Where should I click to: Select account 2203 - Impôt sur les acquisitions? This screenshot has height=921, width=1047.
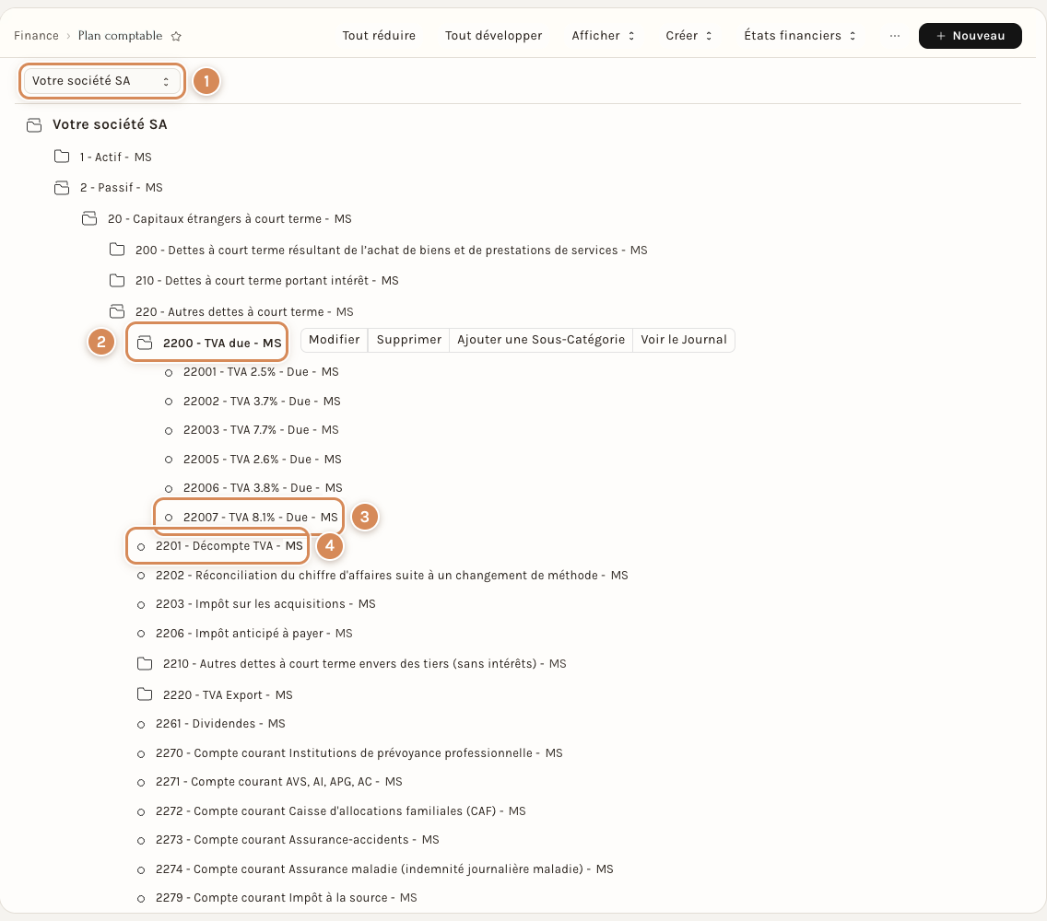coord(265,604)
